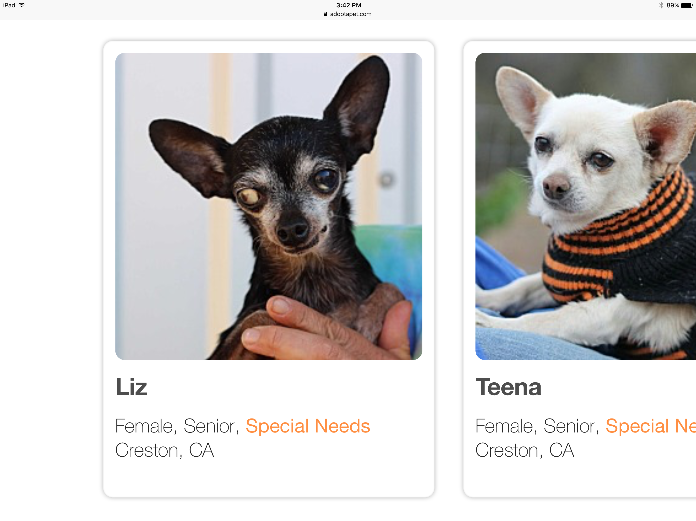The image size is (696, 521).
Task: Tap the 3:42 PM clock
Action: (349, 5)
